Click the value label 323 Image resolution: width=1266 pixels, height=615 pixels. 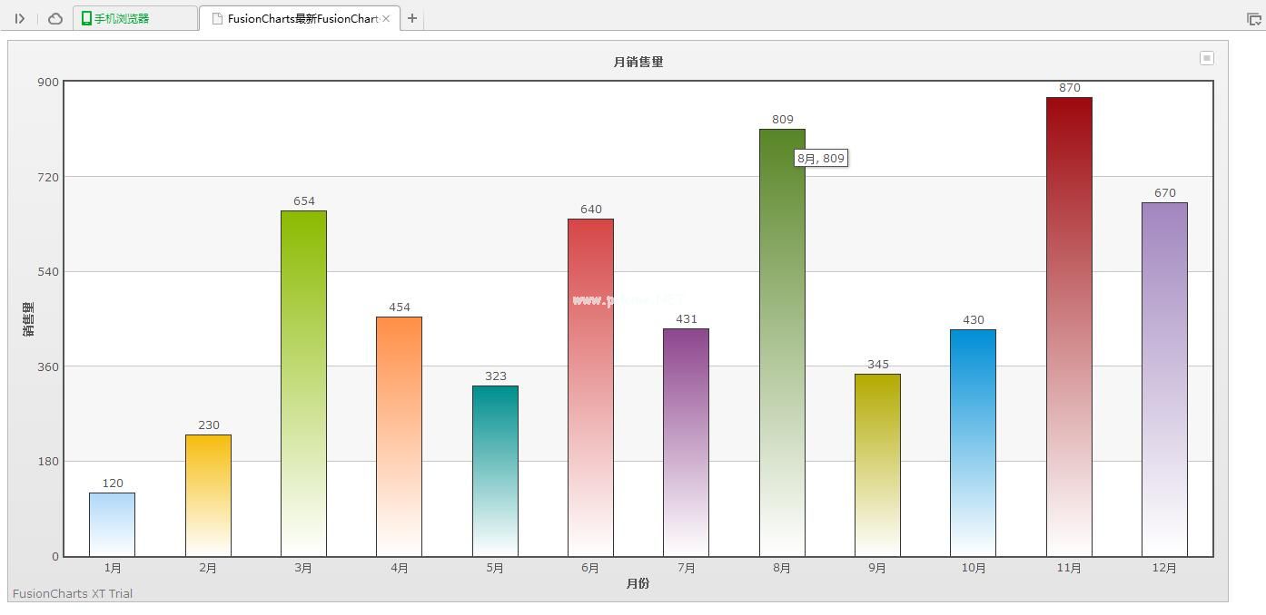(496, 376)
